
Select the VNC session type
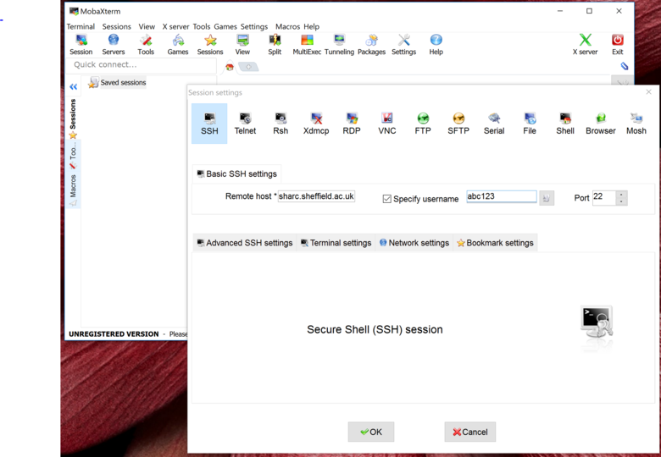[x=387, y=124]
